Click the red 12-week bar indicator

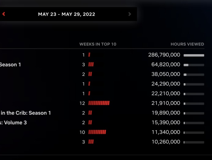click(99, 103)
